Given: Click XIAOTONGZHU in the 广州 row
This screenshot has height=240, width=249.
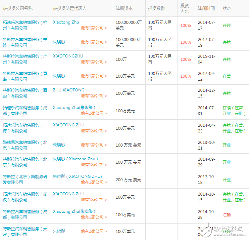Looking at the screenshot, I should (x=68, y=56).
